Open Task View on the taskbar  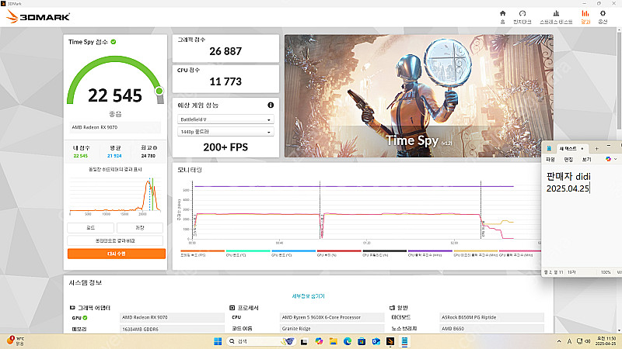(304, 341)
